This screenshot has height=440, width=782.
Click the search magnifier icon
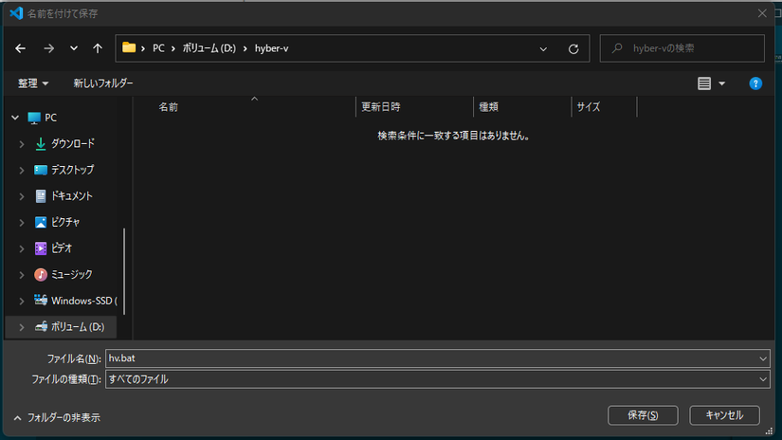[x=617, y=48]
